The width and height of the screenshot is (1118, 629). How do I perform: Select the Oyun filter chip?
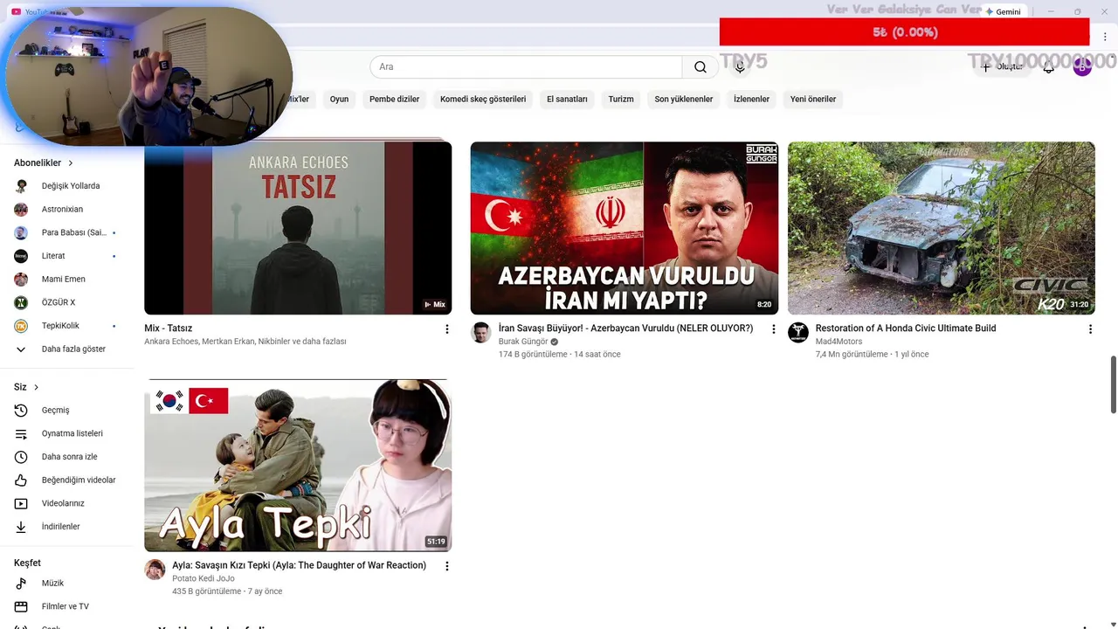[x=339, y=100]
